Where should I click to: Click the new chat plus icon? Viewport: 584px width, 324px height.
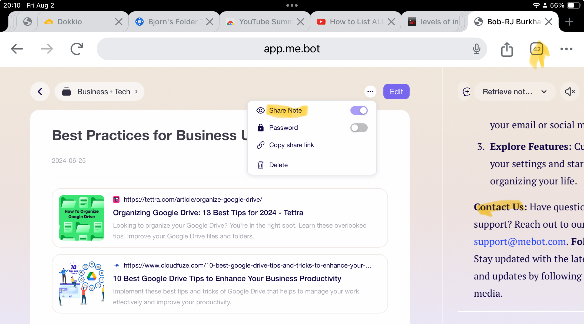click(466, 92)
